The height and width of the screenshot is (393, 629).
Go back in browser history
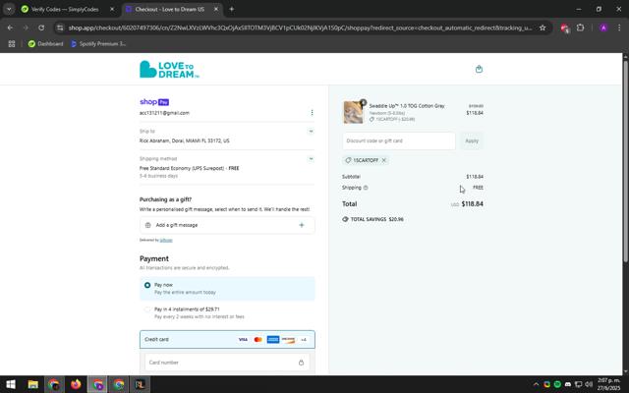point(10,28)
